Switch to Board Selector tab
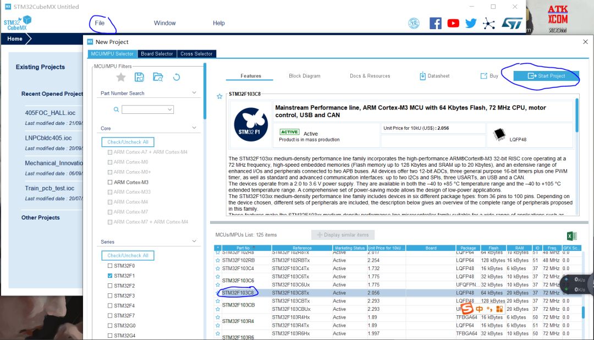Screen dimensions: 594x340 157,54
